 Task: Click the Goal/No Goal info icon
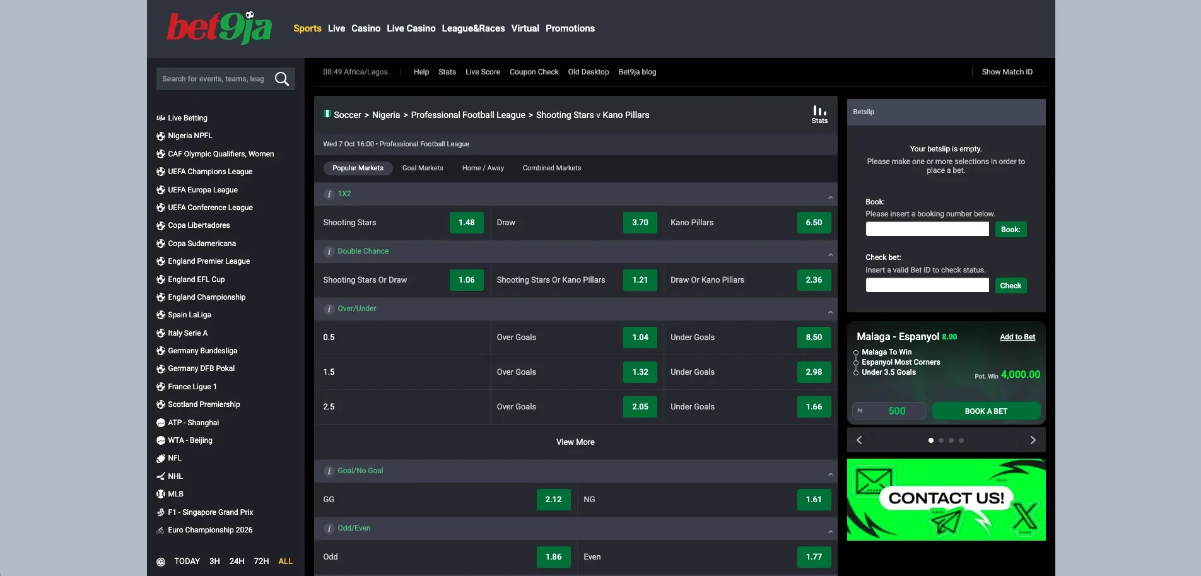click(329, 471)
